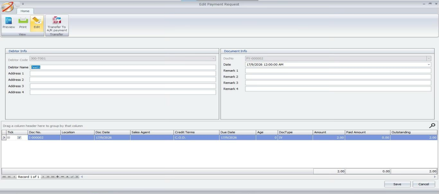Screen dimensions: 439x194
Task: Jump to first record navigator arrow
Action: pyautogui.click(x=4, y=177)
